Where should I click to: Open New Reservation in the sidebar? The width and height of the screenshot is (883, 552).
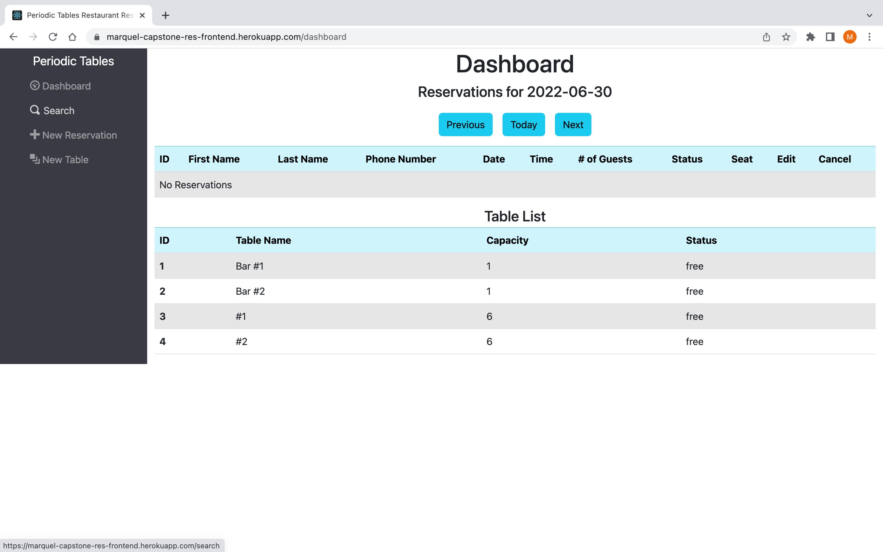73,135
